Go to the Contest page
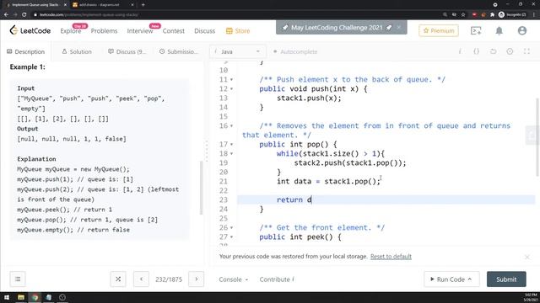Screen dimensions: 540x303 click(x=174, y=31)
